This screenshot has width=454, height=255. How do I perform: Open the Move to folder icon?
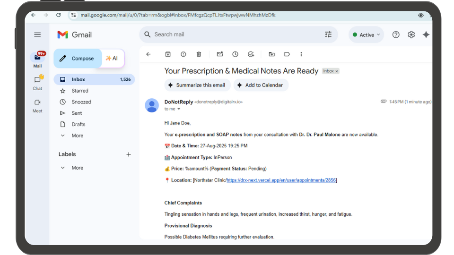point(271,54)
